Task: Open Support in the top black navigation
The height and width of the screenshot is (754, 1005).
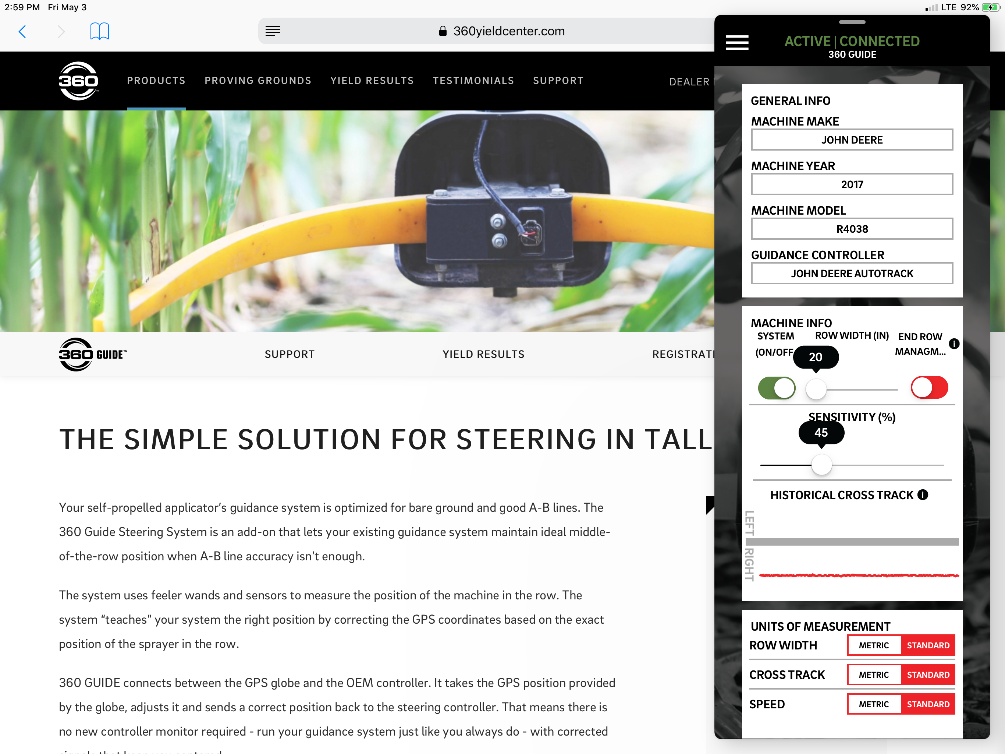Action: pos(558,81)
